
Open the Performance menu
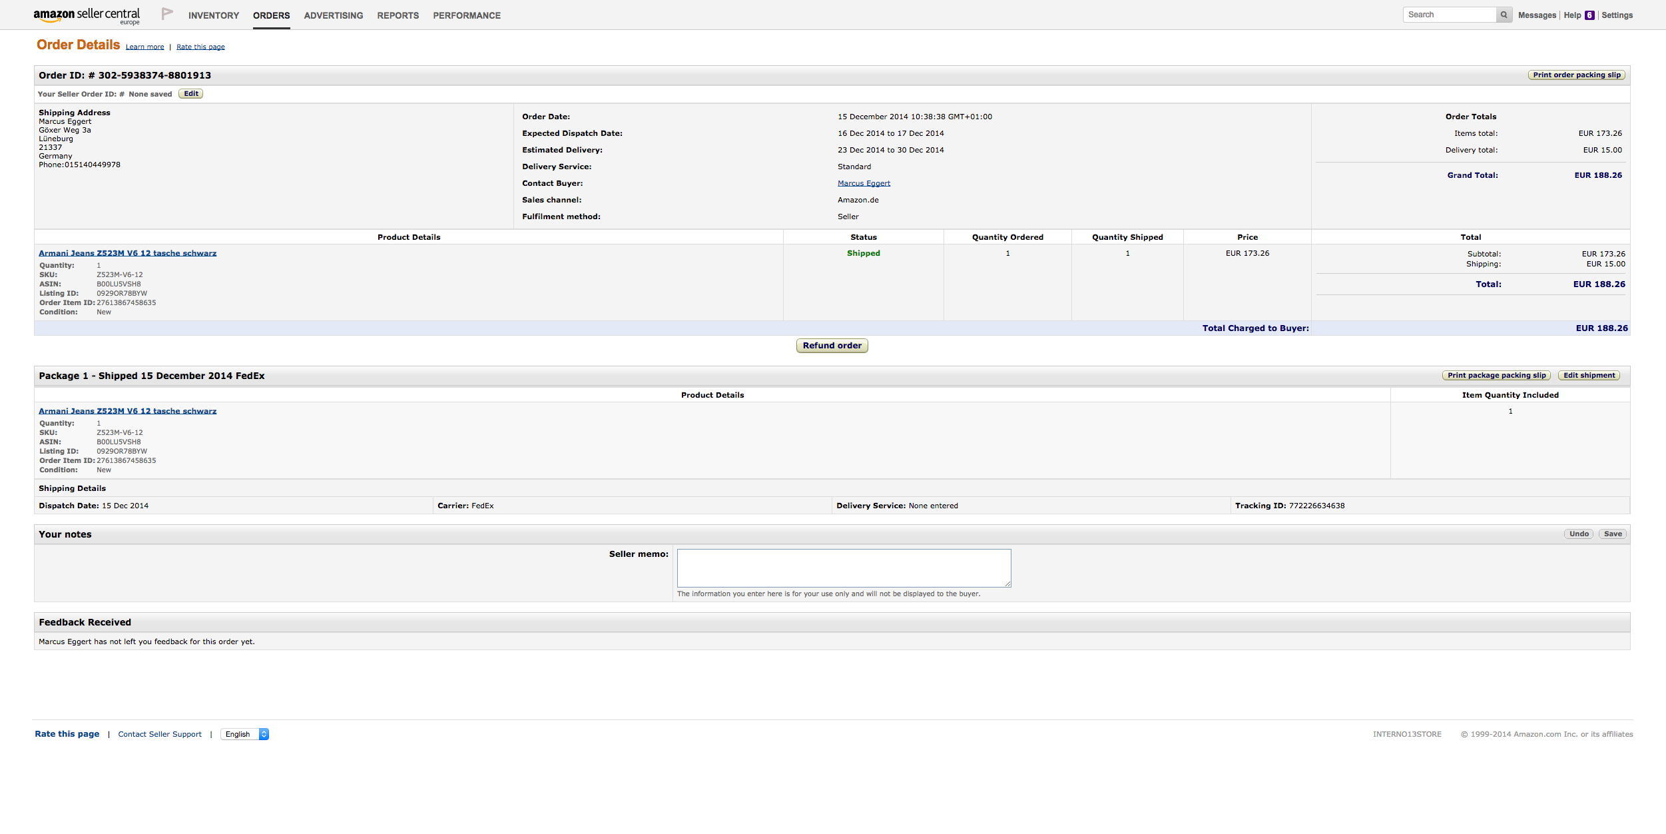[x=466, y=15]
